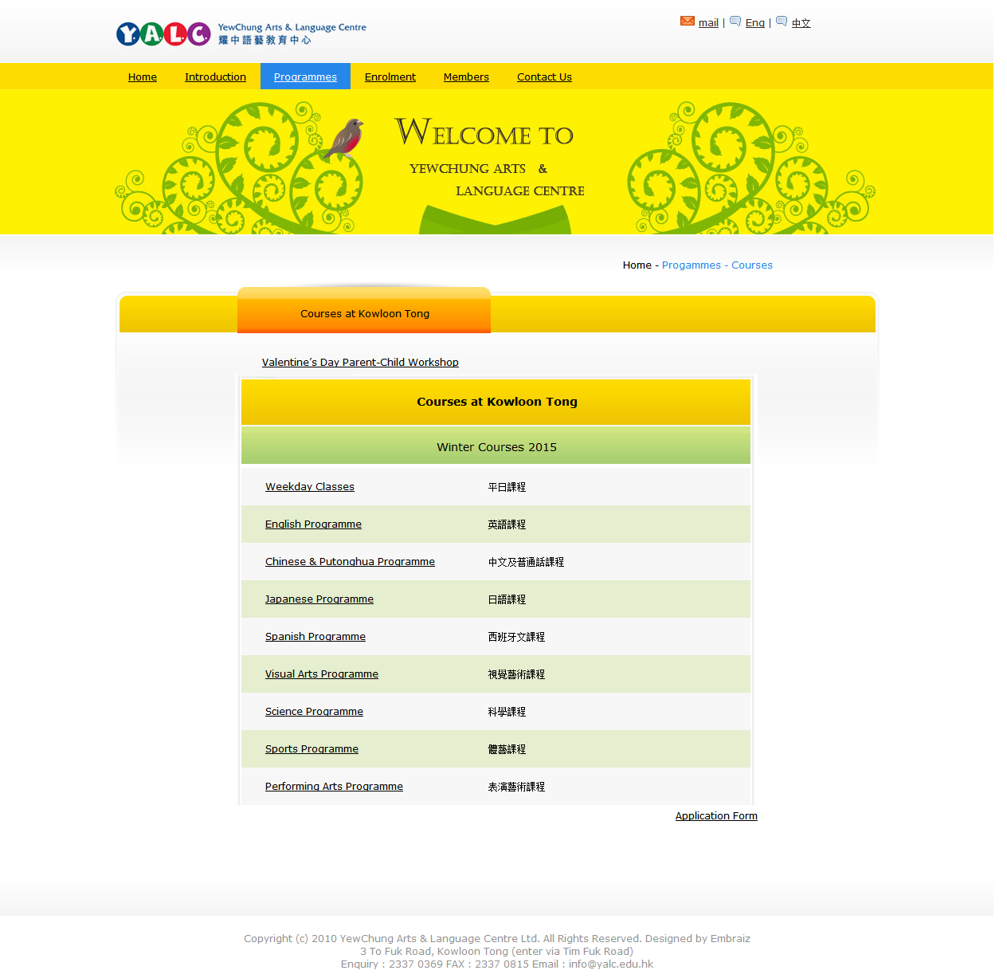Open the Enrolment menu item

pos(390,77)
